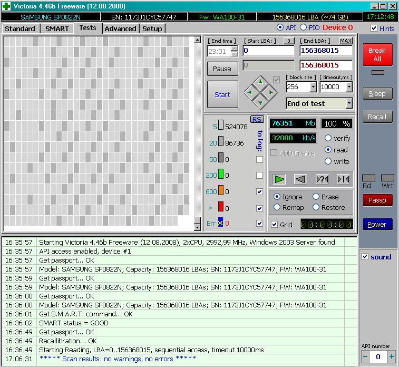Click the green 200 ms block swatch
Image resolution: width=399 pixels, height=367 pixels.
pos(221,174)
